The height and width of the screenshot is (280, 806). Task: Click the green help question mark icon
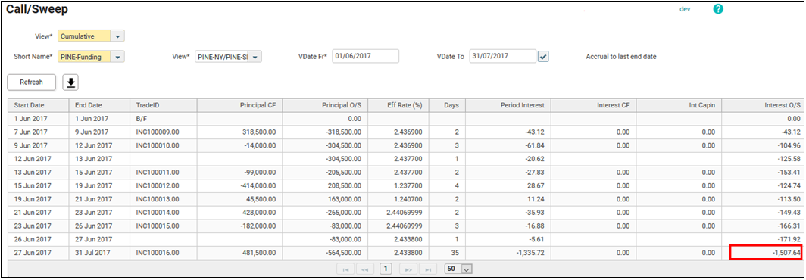tap(718, 9)
